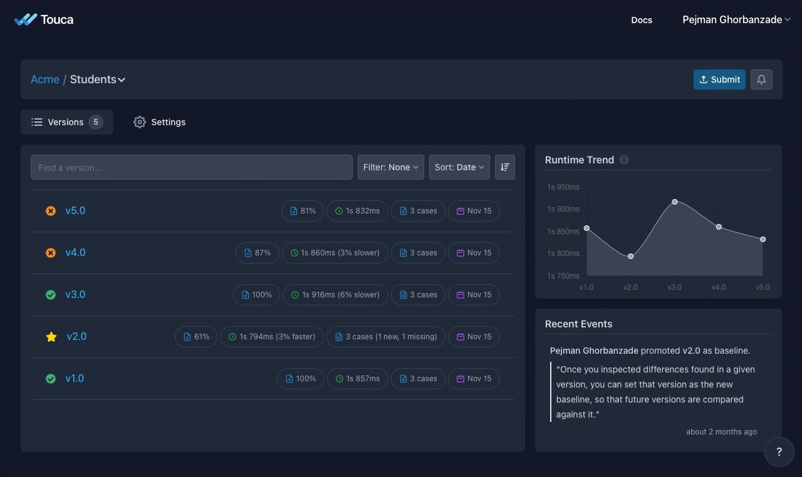802x477 pixels.
Task: Click the baseline star icon for v2.0
Action: click(x=51, y=337)
